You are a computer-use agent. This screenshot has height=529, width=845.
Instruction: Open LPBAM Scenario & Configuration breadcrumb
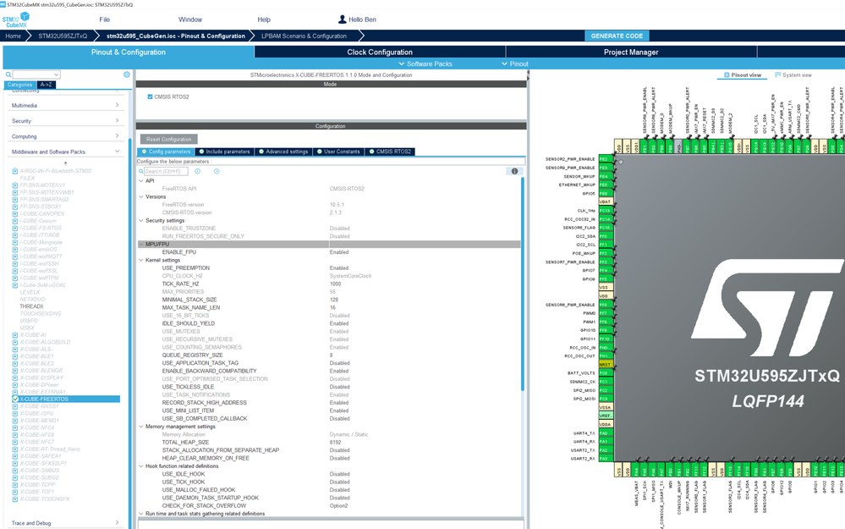click(304, 36)
